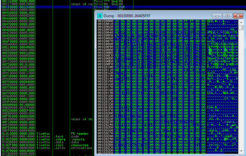Select memory map row 00410000

tap(18, 10)
